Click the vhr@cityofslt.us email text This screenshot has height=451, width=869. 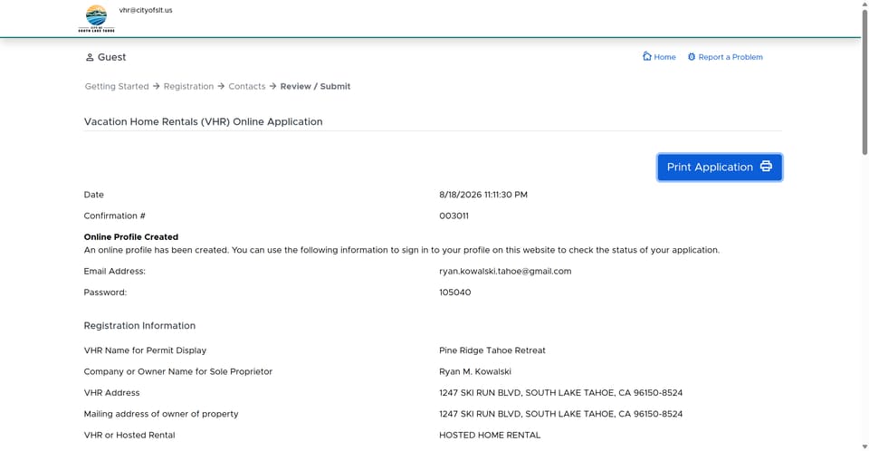146,10
